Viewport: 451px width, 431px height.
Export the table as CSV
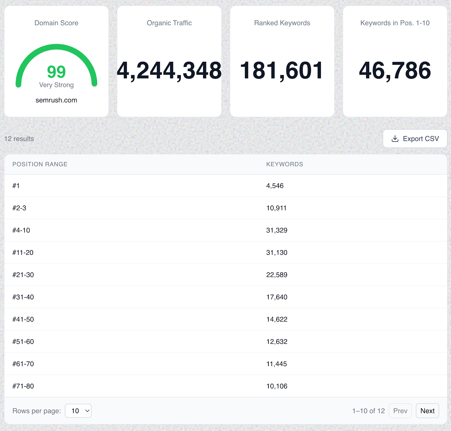[415, 139]
